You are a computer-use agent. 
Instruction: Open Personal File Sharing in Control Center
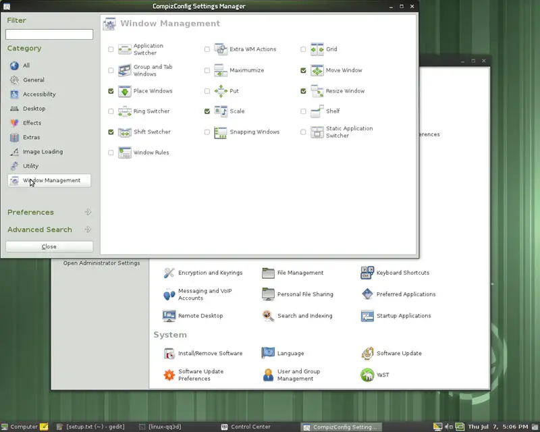point(297,294)
